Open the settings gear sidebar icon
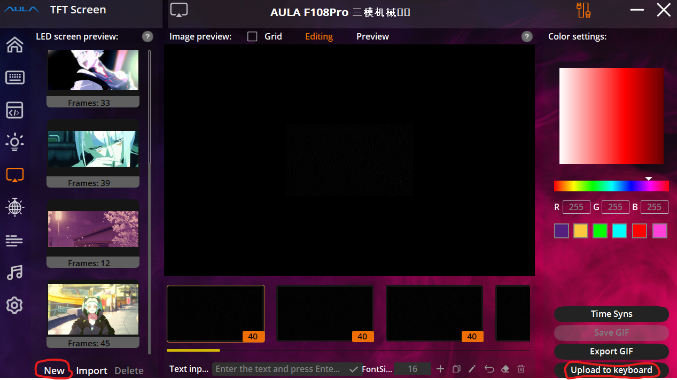This screenshot has width=677, height=380. point(14,305)
